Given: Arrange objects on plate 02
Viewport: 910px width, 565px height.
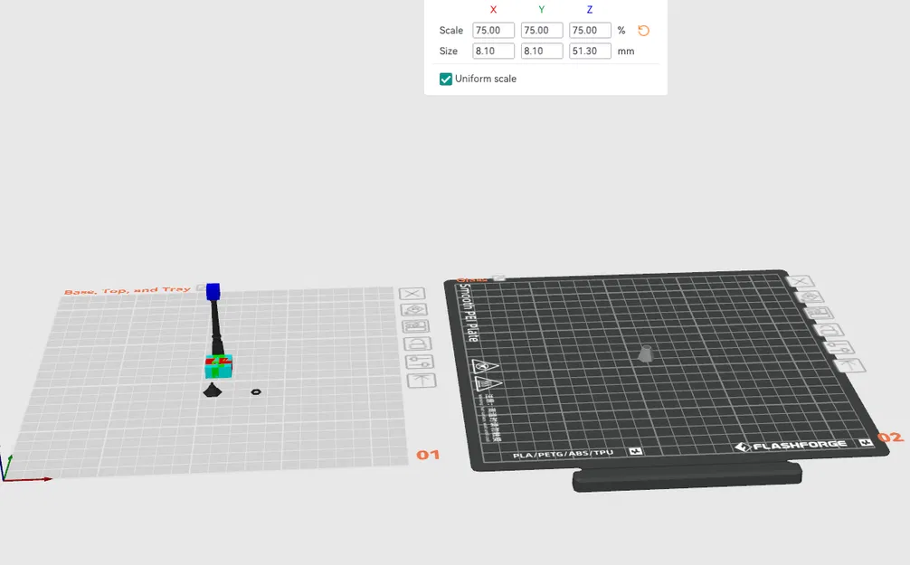Looking at the screenshot, I should pos(820,314).
